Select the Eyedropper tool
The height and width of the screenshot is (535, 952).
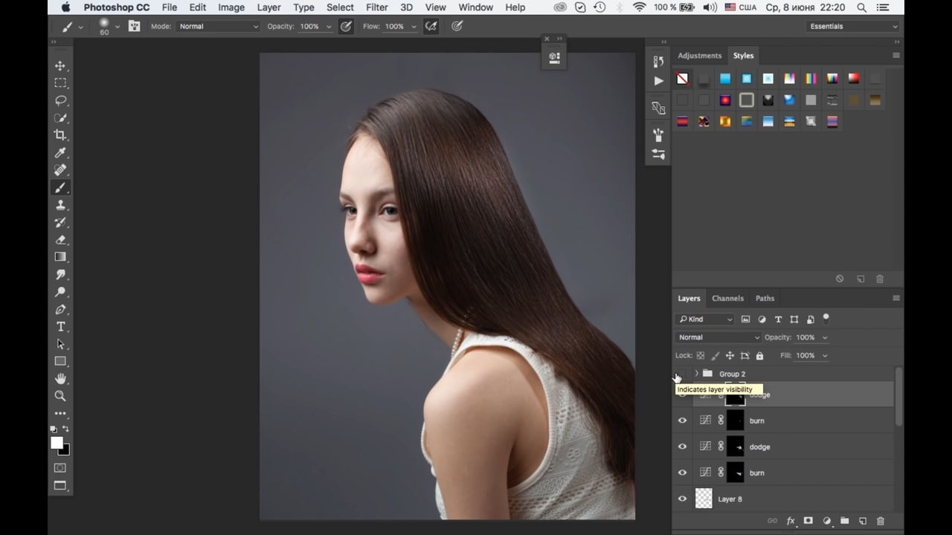pos(60,152)
